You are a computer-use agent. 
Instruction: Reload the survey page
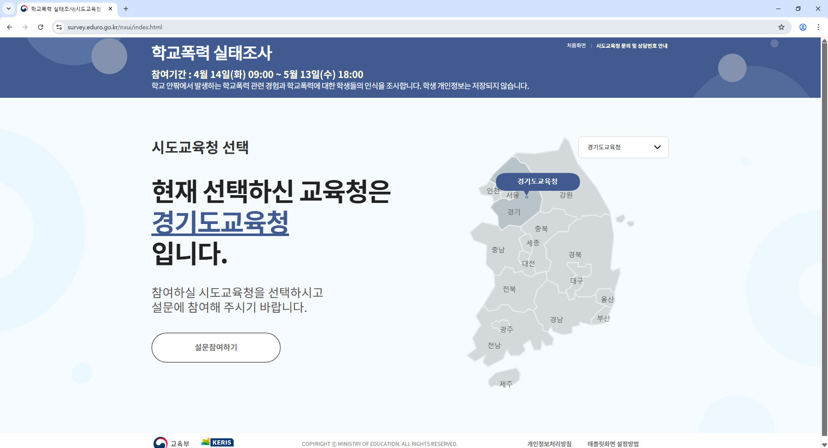41,27
